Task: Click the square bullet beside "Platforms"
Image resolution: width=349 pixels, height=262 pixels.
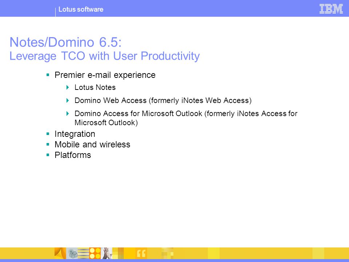Action: click(48, 155)
